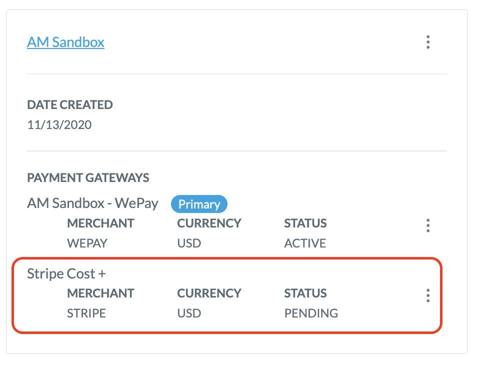The height and width of the screenshot is (369, 480).
Task: Click the USD currency value under Stripe Cost +
Action: coord(187,313)
